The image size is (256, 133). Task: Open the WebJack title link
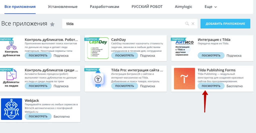pos(32,101)
